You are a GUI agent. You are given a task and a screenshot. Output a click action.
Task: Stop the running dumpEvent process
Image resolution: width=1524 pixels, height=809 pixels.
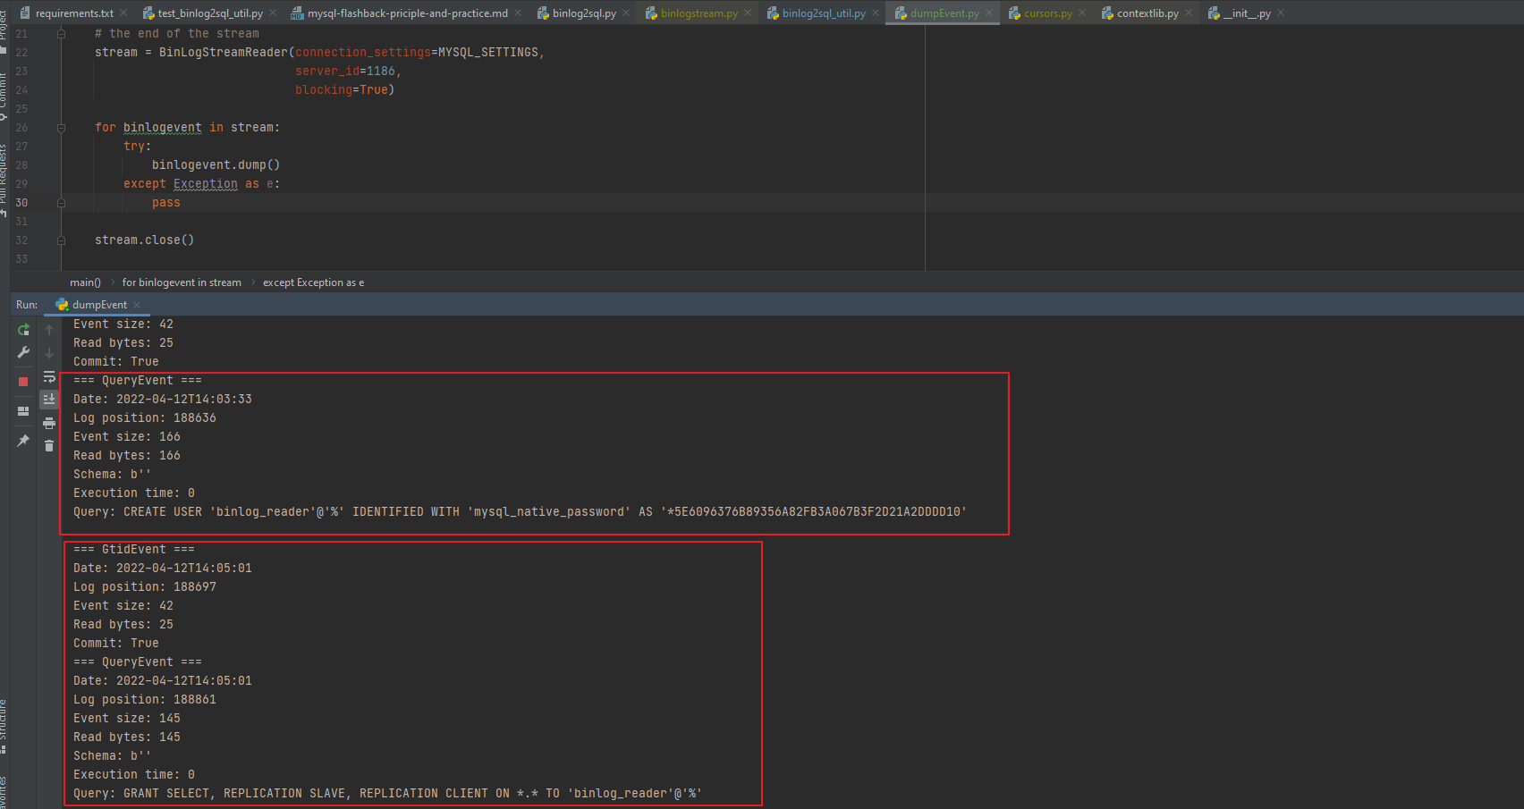[x=23, y=382]
